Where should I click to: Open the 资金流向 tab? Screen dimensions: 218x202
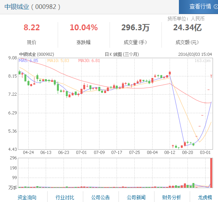pos(27,197)
